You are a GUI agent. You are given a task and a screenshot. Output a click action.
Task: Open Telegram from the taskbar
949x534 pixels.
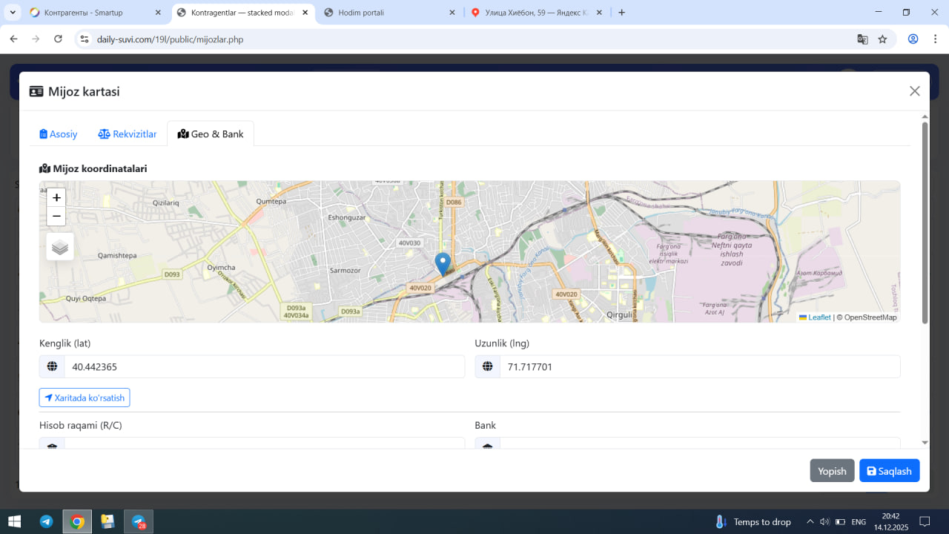pos(46,521)
